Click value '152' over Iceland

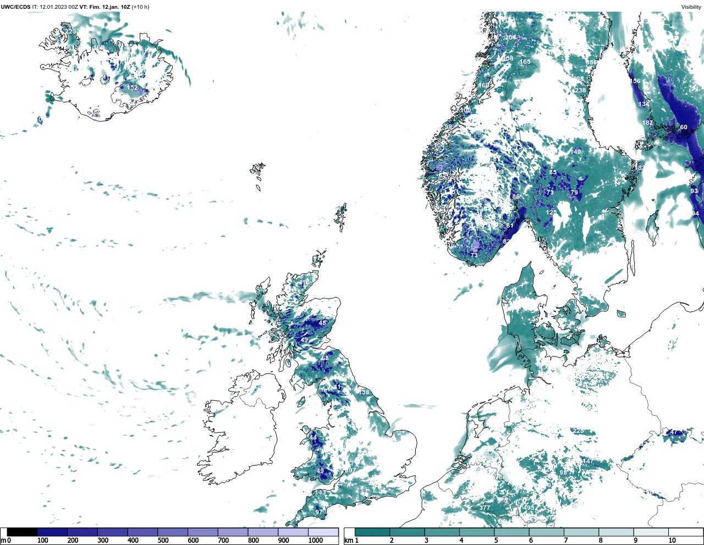click(x=133, y=87)
